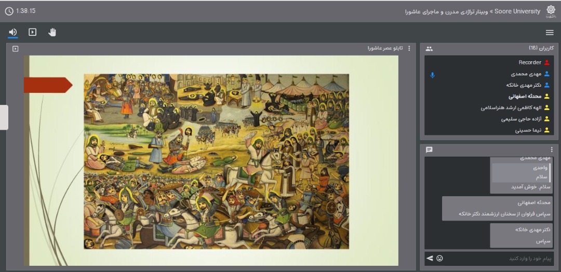This screenshot has height=272, width=561.
Task: Send the chat message arrow
Action: pos(430,258)
